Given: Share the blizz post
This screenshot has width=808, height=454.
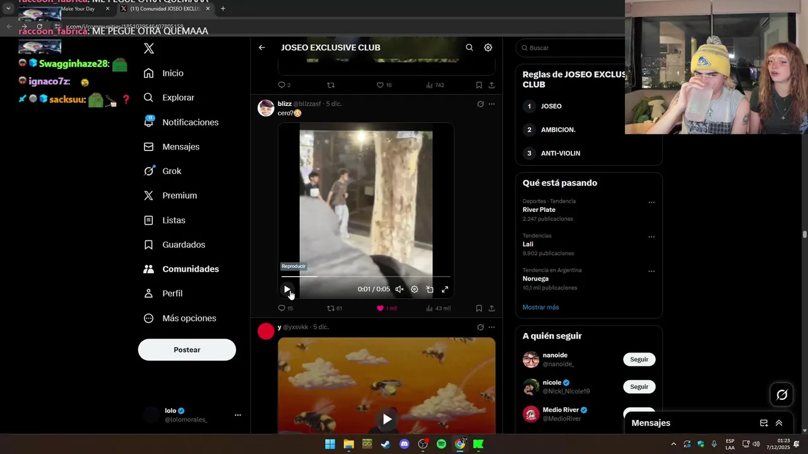Looking at the screenshot, I should (492, 308).
